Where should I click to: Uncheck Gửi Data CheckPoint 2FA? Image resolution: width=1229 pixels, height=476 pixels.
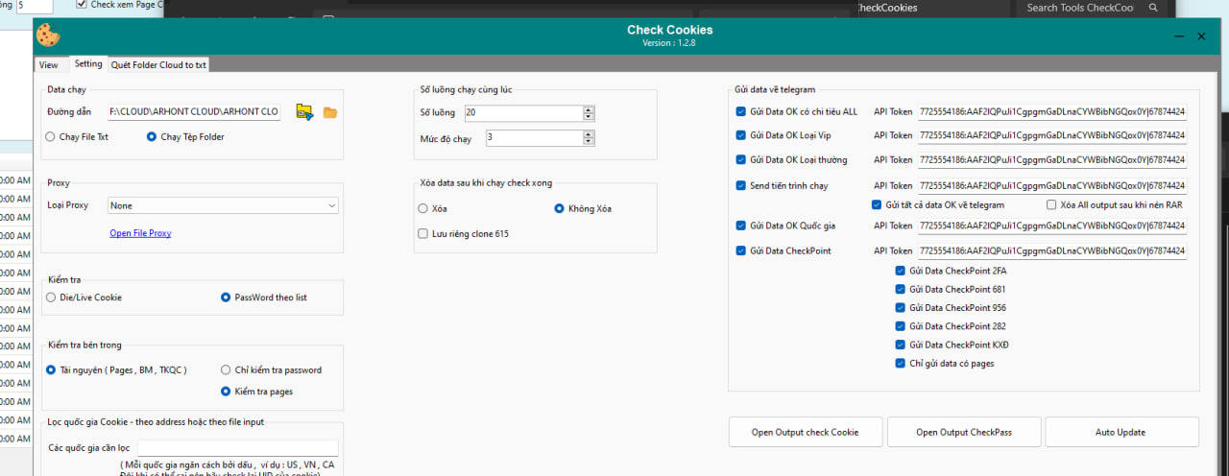(x=900, y=271)
